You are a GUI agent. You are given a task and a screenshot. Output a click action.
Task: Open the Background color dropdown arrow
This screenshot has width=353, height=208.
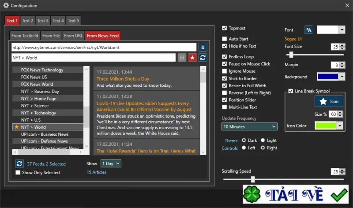tap(342, 77)
